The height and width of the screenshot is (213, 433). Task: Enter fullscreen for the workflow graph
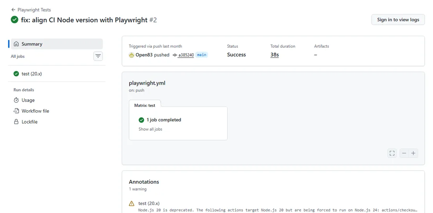click(392, 153)
